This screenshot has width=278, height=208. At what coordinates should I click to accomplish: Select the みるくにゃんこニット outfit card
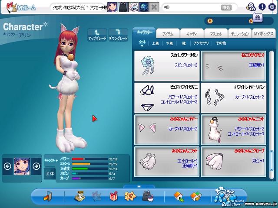pos(234,130)
